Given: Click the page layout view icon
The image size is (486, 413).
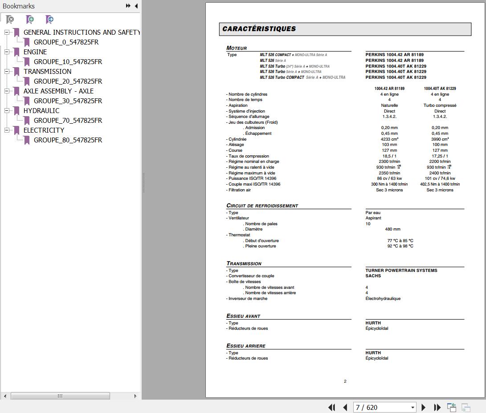Looking at the screenshot, I should [x=452, y=407].
